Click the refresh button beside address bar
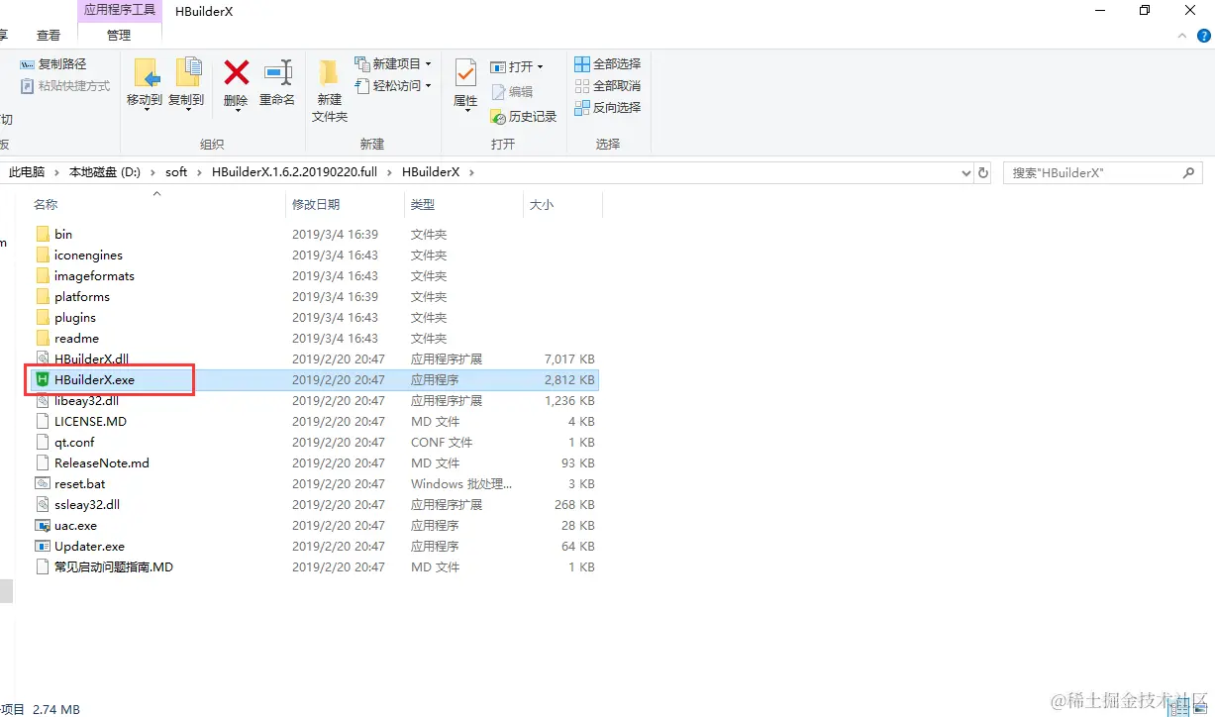 (x=982, y=172)
